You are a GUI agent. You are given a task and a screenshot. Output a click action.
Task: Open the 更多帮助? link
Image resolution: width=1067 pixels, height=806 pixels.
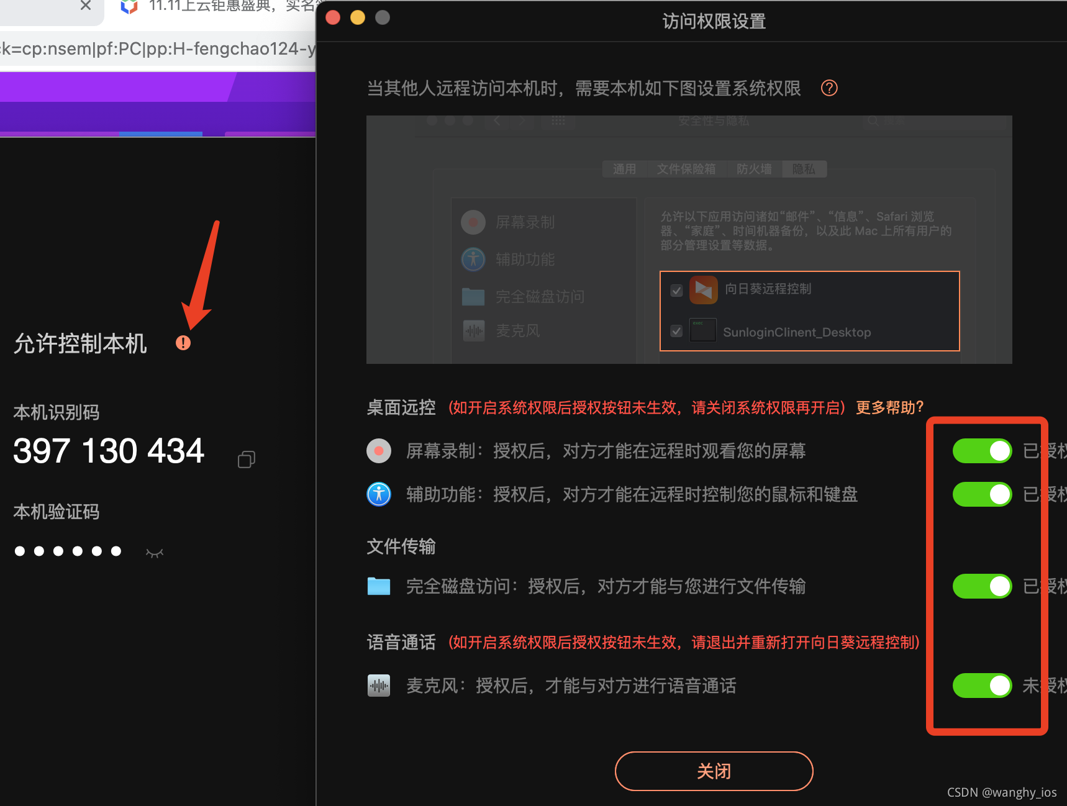click(890, 407)
